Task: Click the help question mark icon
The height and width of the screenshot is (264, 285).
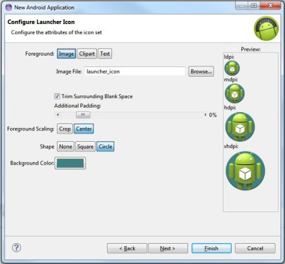Action: [16, 248]
